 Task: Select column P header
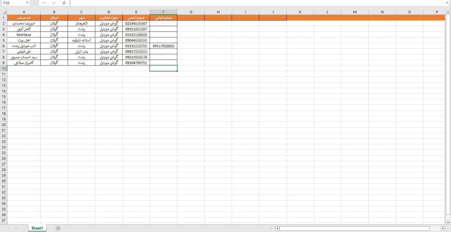click(434, 12)
